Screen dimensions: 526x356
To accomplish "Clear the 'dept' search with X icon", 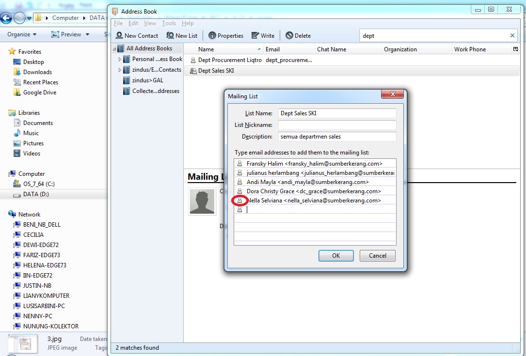I will pyautogui.click(x=512, y=35).
